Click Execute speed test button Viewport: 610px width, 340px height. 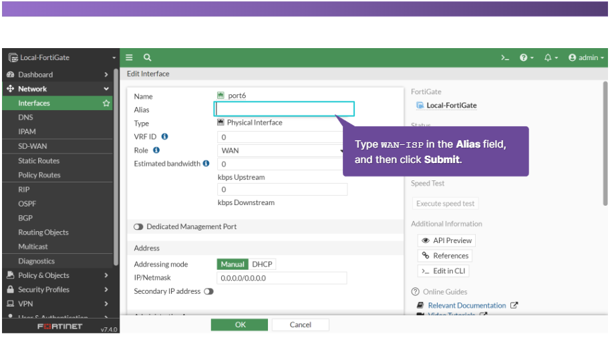tap(445, 204)
